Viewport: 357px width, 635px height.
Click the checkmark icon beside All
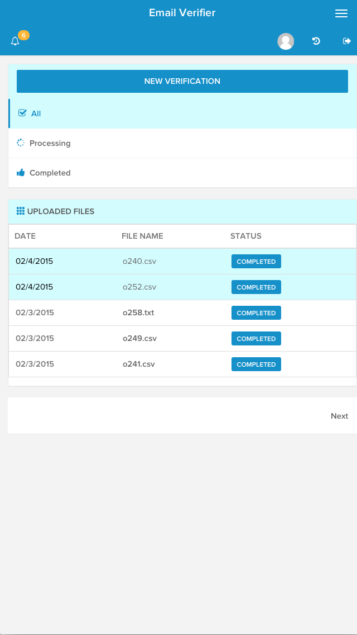[x=22, y=113]
